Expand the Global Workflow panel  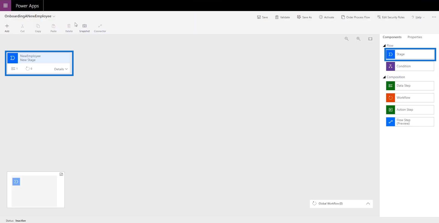[368, 204]
